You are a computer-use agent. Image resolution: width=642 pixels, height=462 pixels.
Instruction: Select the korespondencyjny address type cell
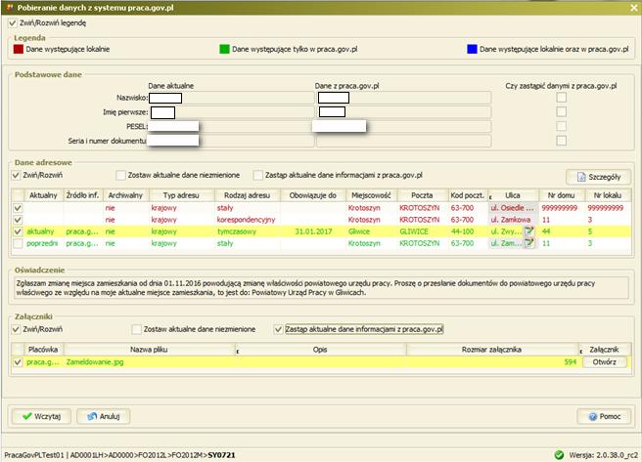pyautogui.click(x=247, y=220)
